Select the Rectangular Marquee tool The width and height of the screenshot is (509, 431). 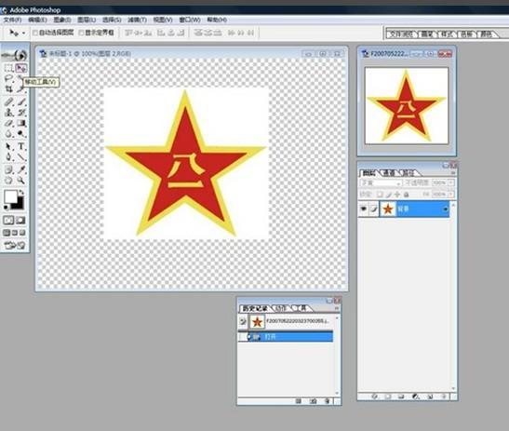(x=8, y=68)
